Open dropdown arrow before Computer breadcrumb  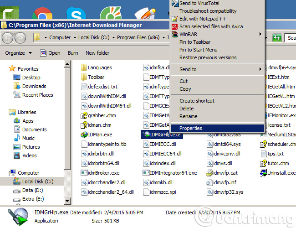(46, 38)
